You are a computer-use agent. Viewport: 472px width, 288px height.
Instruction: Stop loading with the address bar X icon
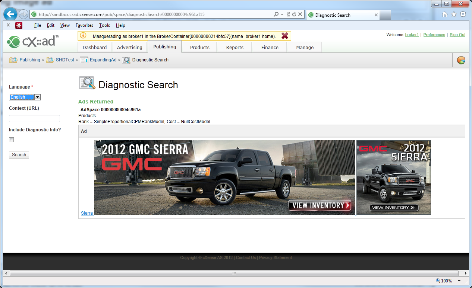pos(300,15)
